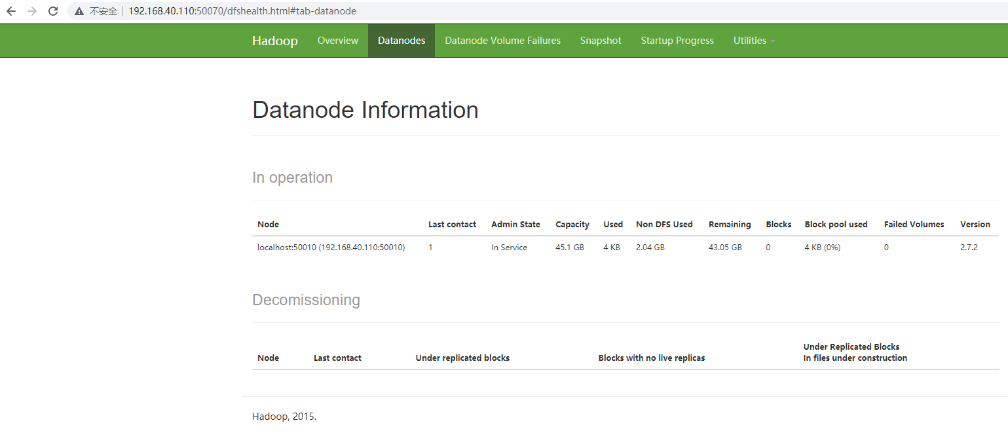
Task: Click the not-secure warning triangle icon
Action: click(x=79, y=11)
